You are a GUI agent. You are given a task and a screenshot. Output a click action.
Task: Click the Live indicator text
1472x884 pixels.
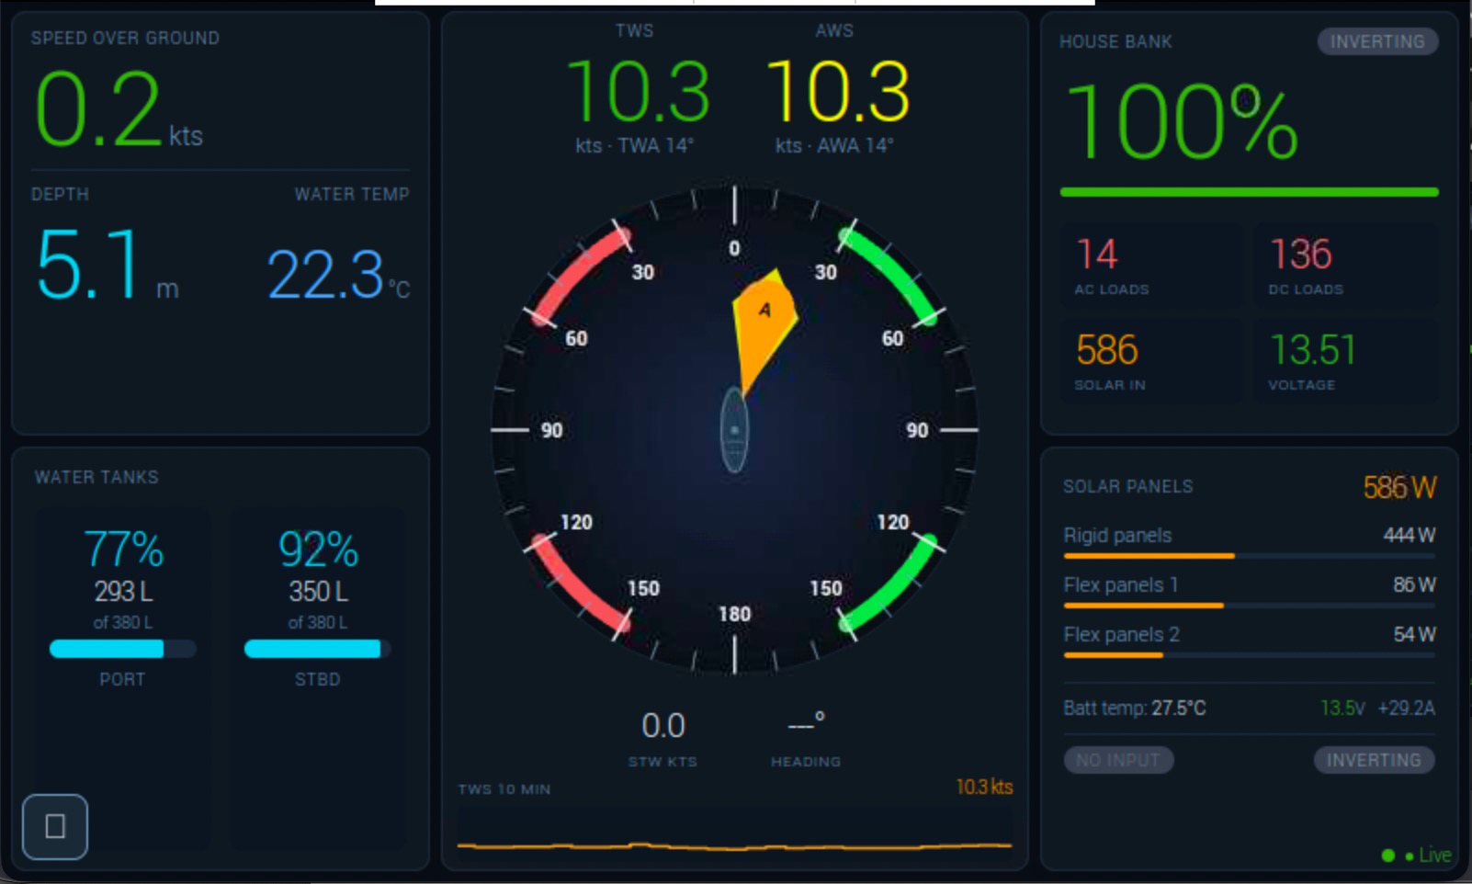[x=1435, y=856]
